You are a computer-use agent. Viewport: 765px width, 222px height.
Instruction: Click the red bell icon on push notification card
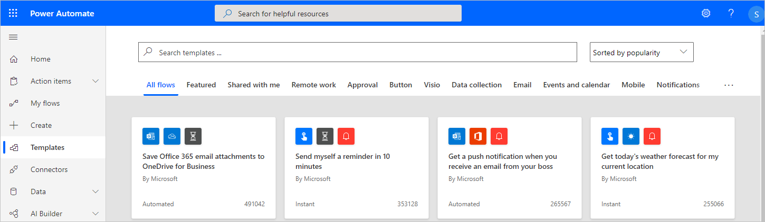tap(499, 136)
